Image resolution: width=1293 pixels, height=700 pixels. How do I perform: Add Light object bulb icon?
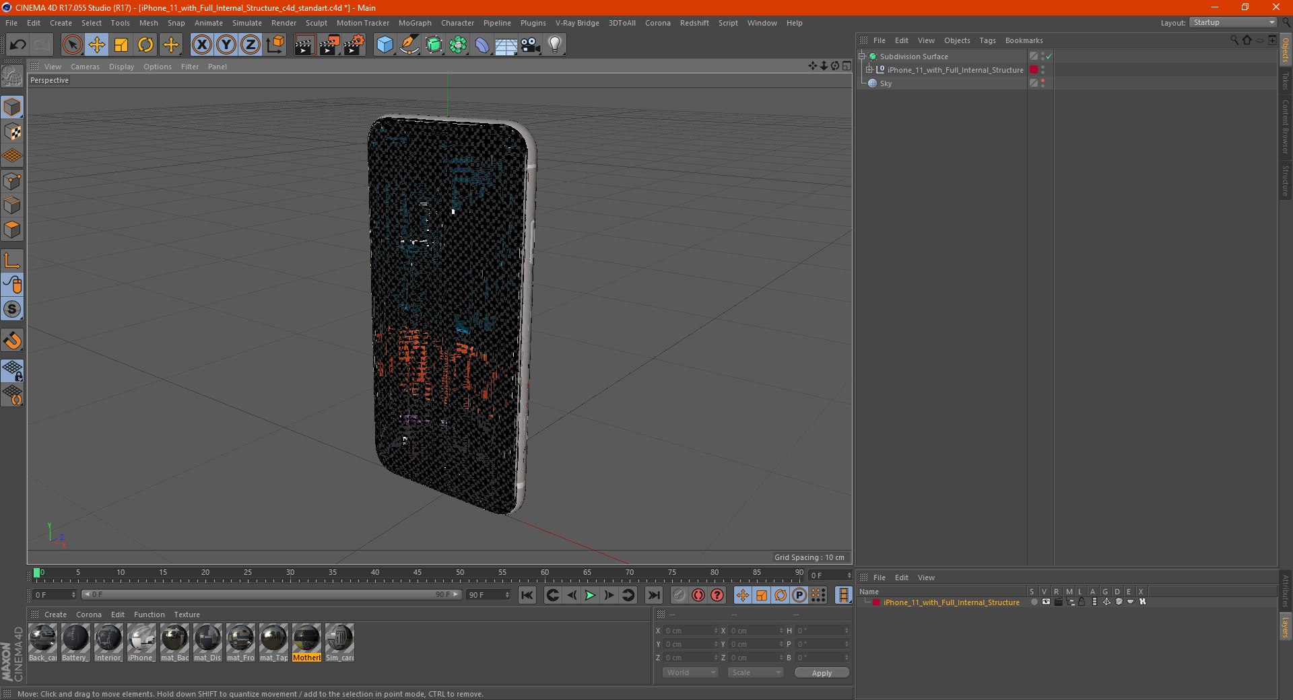pos(555,45)
